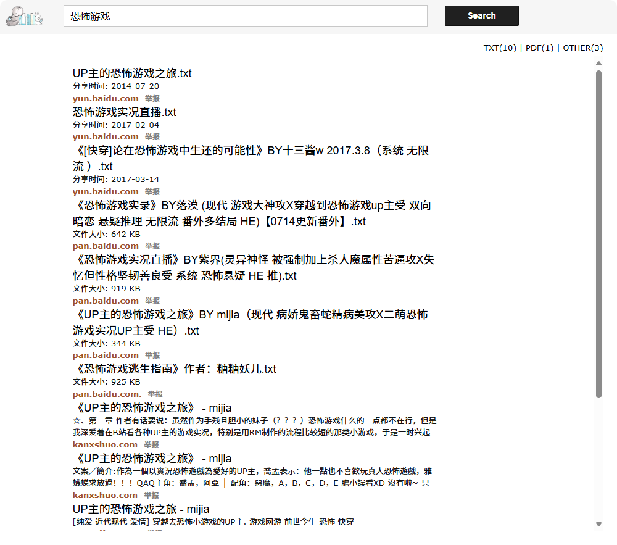Click the vertical scrollbar thumb

[x=598, y=234]
